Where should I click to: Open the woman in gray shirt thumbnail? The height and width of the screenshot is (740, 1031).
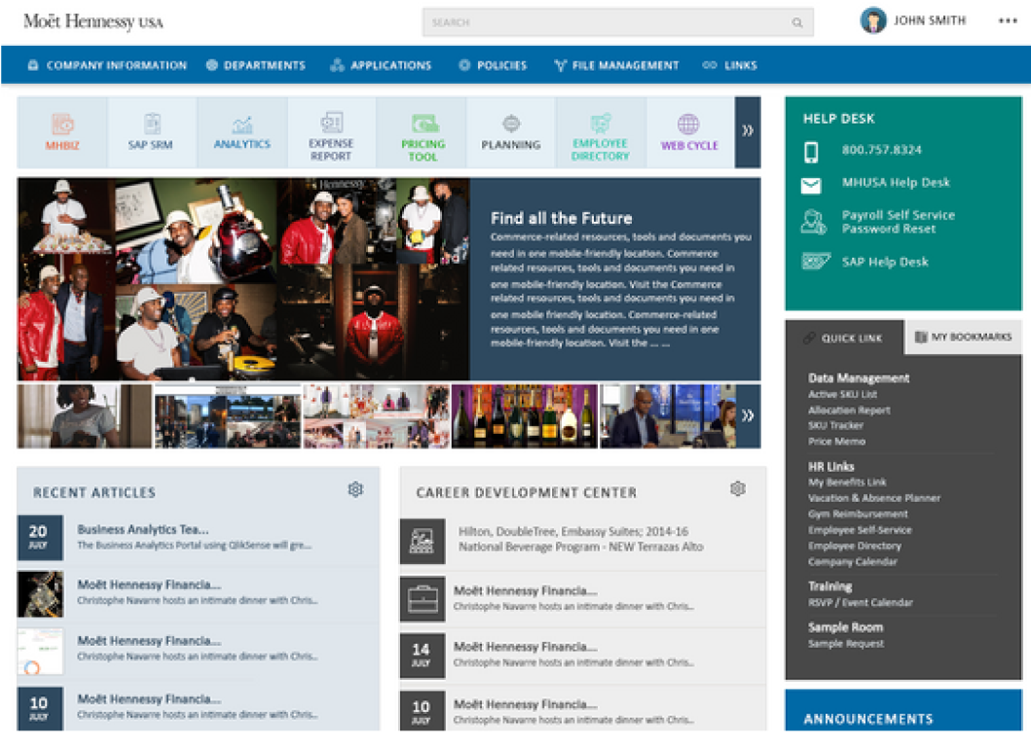(84, 416)
